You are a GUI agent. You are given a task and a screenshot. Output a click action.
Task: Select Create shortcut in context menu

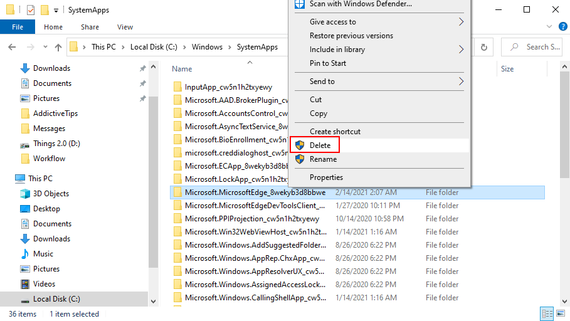coord(379,131)
